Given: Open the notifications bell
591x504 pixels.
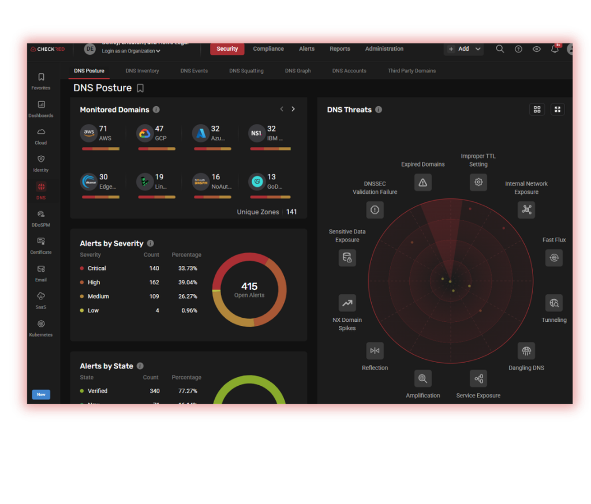Looking at the screenshot, I should coord(555,48).
